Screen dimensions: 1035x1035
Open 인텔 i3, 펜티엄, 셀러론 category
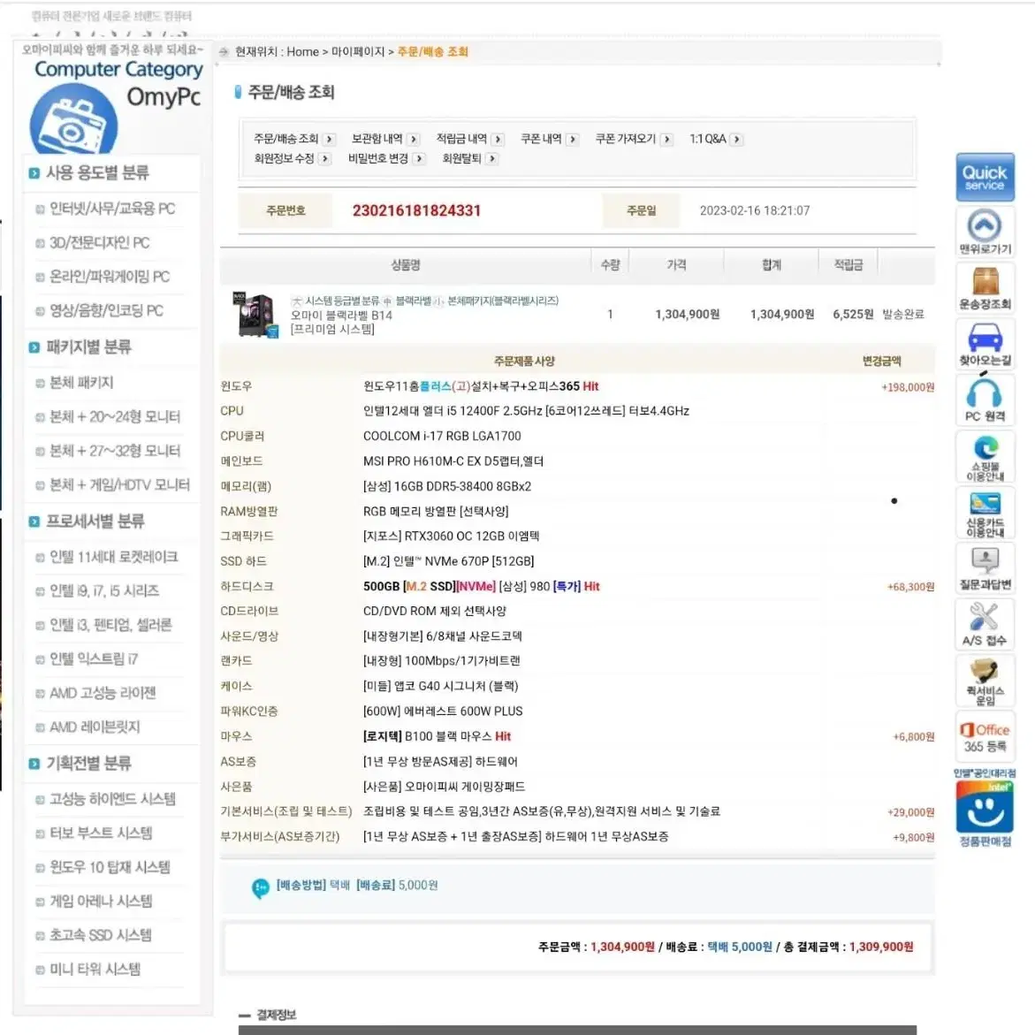pyautogui.click(x=110, y=625)
